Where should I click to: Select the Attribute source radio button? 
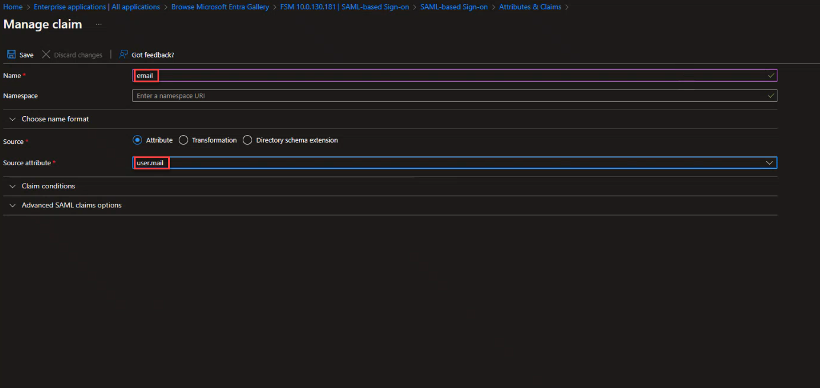137,140
